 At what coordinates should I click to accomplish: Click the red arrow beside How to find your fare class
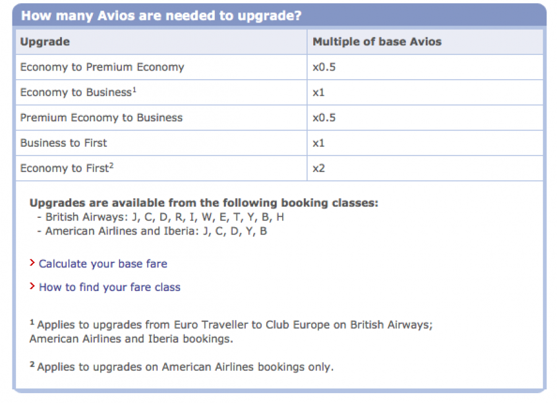[33, 287]
